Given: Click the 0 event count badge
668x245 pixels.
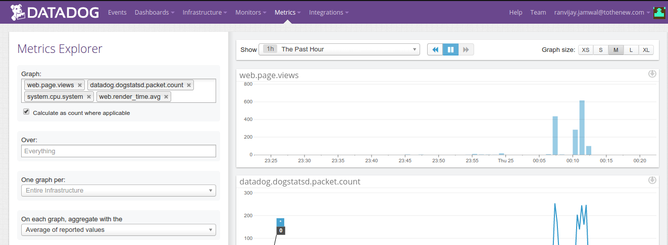Looking at the screenshot, I should 280,230.
